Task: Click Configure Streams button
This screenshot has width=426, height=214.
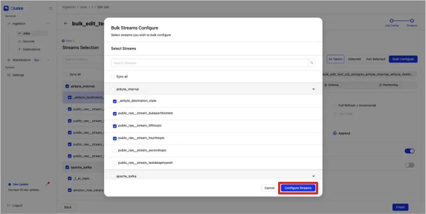Action: click(298, 188)
